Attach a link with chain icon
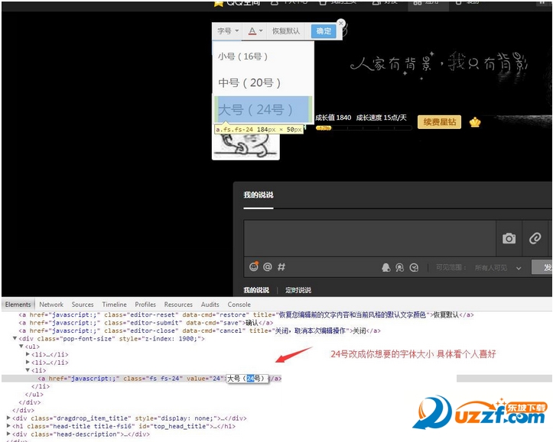This screenshot has height=442, width=553. (535, 238)
